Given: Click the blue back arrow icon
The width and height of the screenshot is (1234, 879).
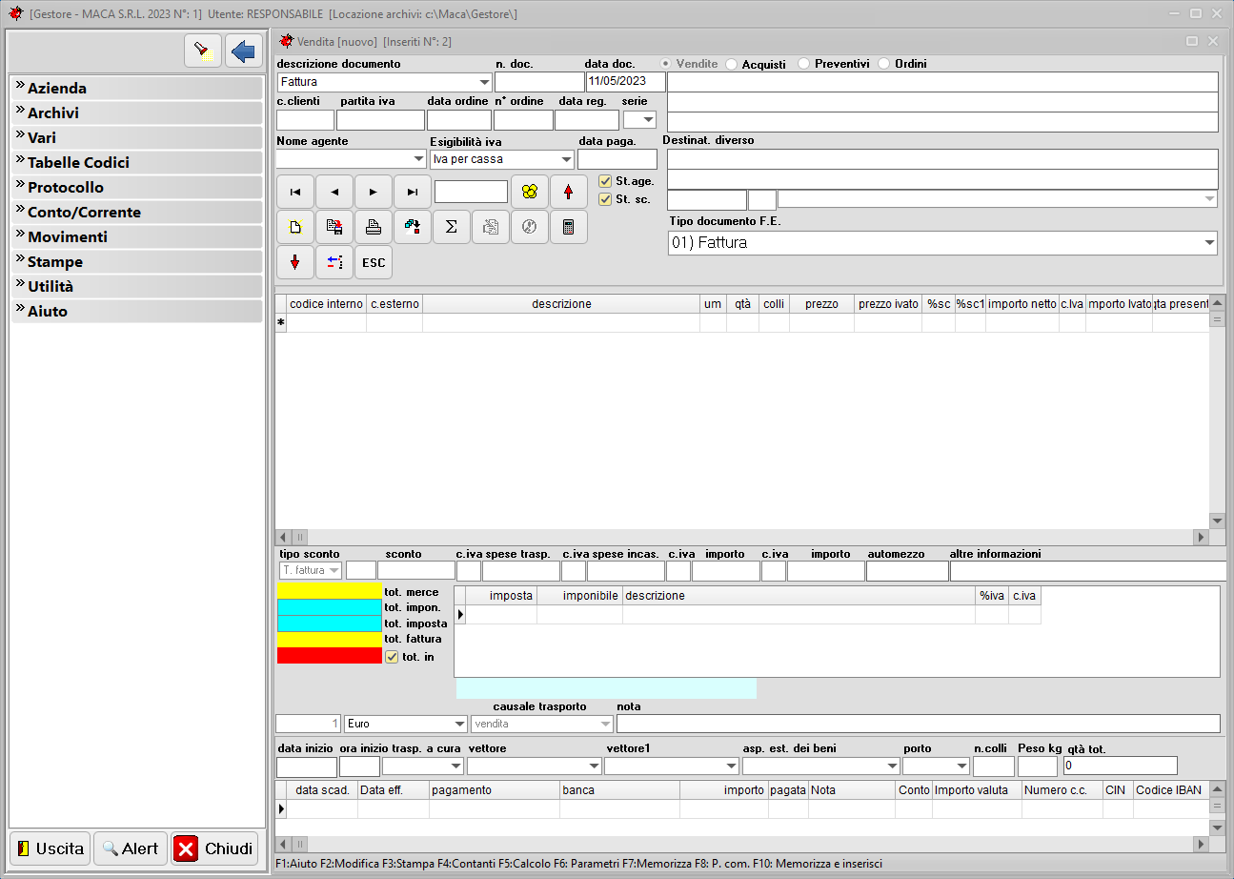Looking at the screenshot, I should [244, 50].
